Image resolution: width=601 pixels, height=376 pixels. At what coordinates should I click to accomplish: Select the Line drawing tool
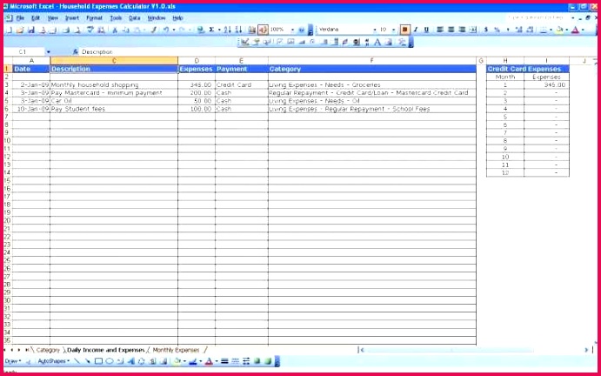click(77, 361)
